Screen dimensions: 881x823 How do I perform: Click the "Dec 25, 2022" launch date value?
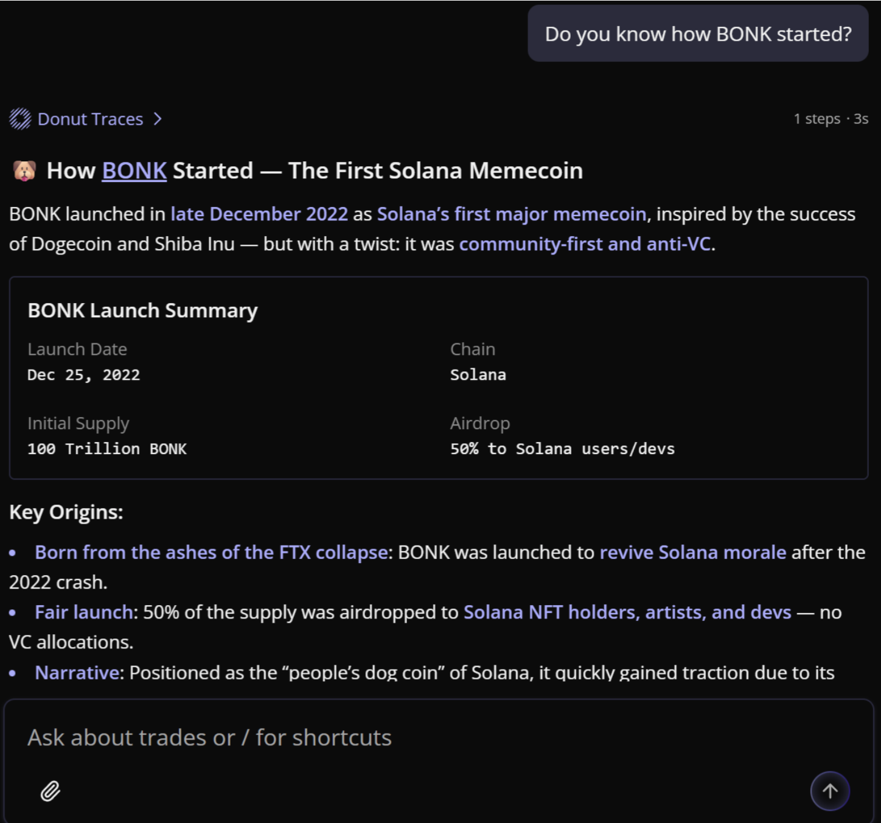coord(83,375)
